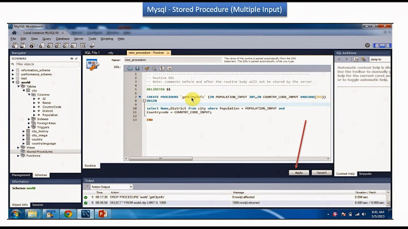
Task: Expand the schemas panel icon in Navigator
Action: click(76, 59)
